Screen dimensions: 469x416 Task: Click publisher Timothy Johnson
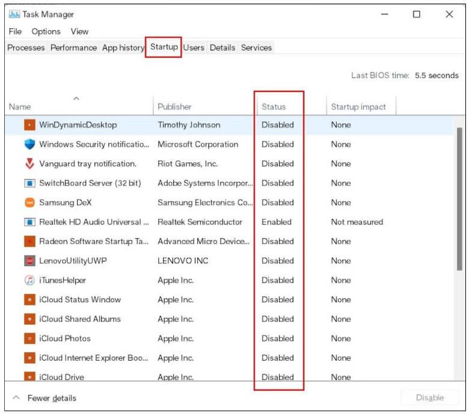(x=189, y=124)
